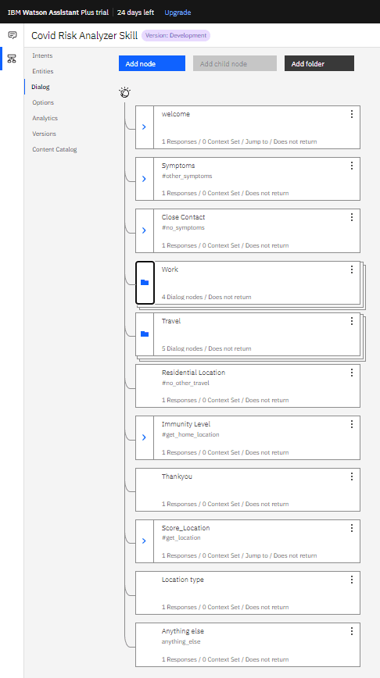Go to the Entities section
The image size is (380, 678).
click(x=43, y=71)
